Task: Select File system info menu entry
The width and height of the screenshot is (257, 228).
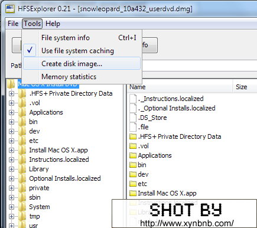Action: coord(82,38)
